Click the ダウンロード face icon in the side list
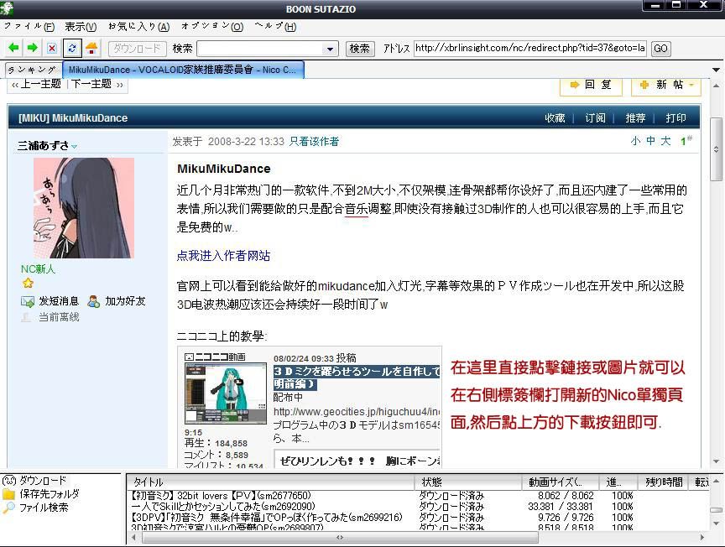 [x=9, y=481]
